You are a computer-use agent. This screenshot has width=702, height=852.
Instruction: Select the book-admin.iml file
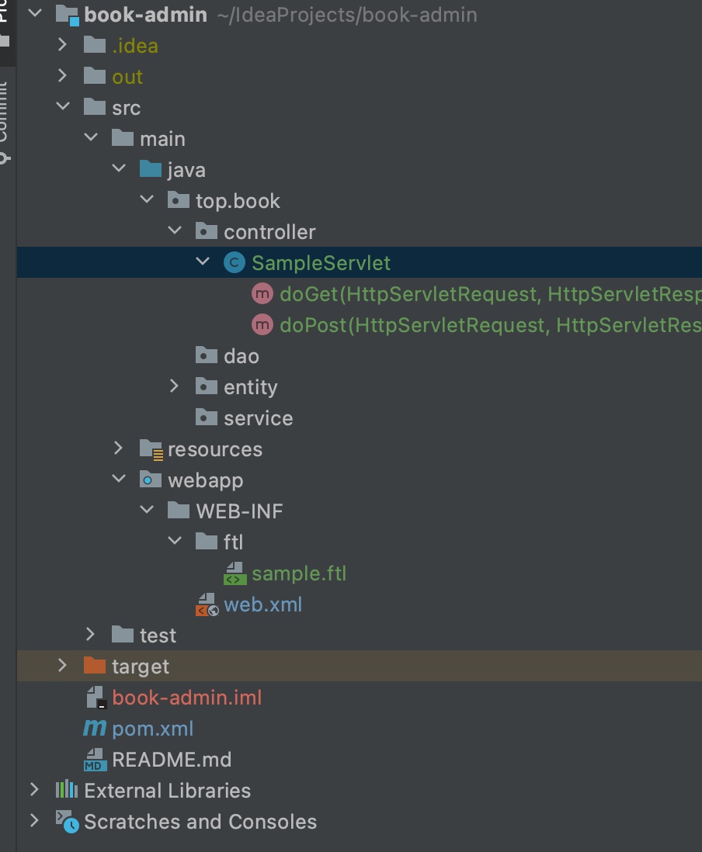(186, 698)
